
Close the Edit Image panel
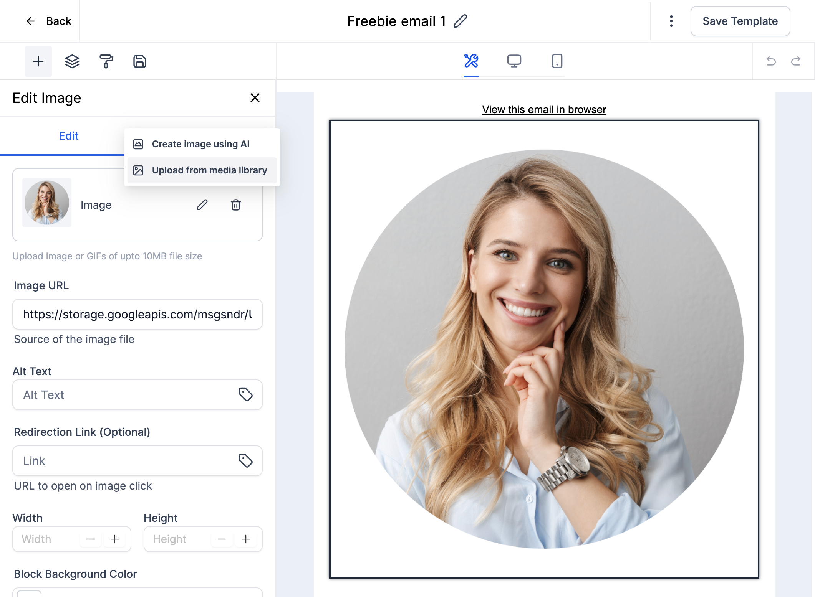tap(255, 98)
